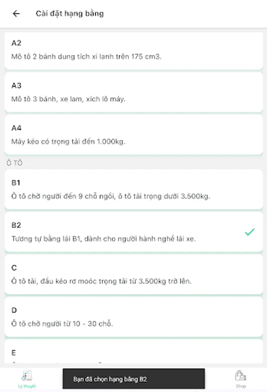This screenshot has width=267, height=392.
Task: Select license class B1
Action: [134, 189]
